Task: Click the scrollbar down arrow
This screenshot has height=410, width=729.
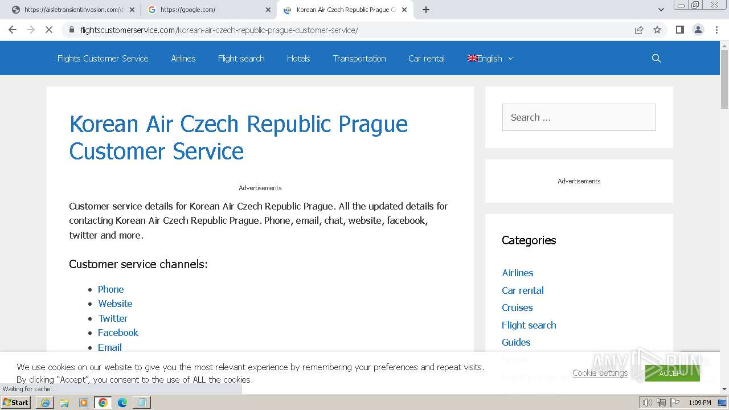Action: point(724,389)
